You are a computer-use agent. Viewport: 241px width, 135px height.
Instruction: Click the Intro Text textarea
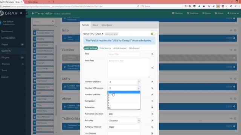(x=128, y=68)
